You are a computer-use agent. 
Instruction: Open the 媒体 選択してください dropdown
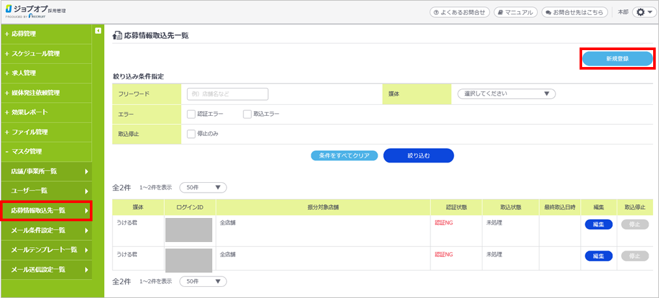click(507, 94)
